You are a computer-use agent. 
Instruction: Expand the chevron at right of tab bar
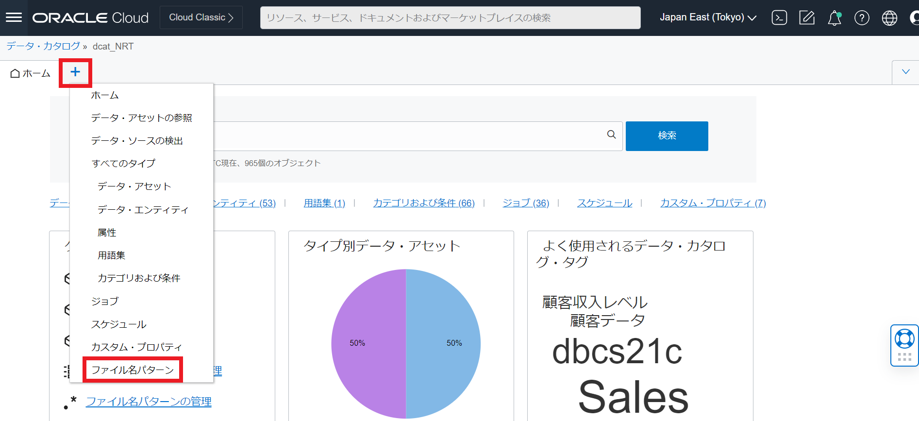(905, 72)
